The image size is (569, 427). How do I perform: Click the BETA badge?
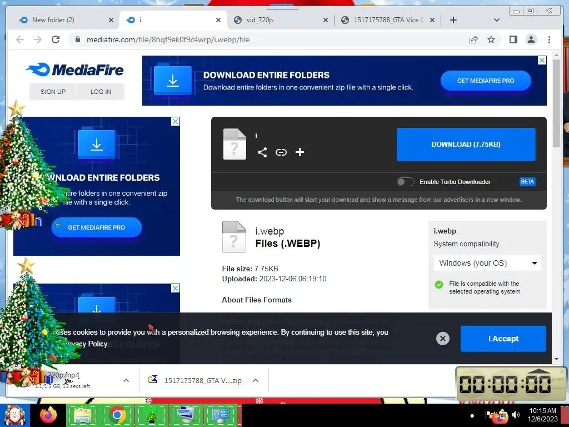tap(527, 182)
